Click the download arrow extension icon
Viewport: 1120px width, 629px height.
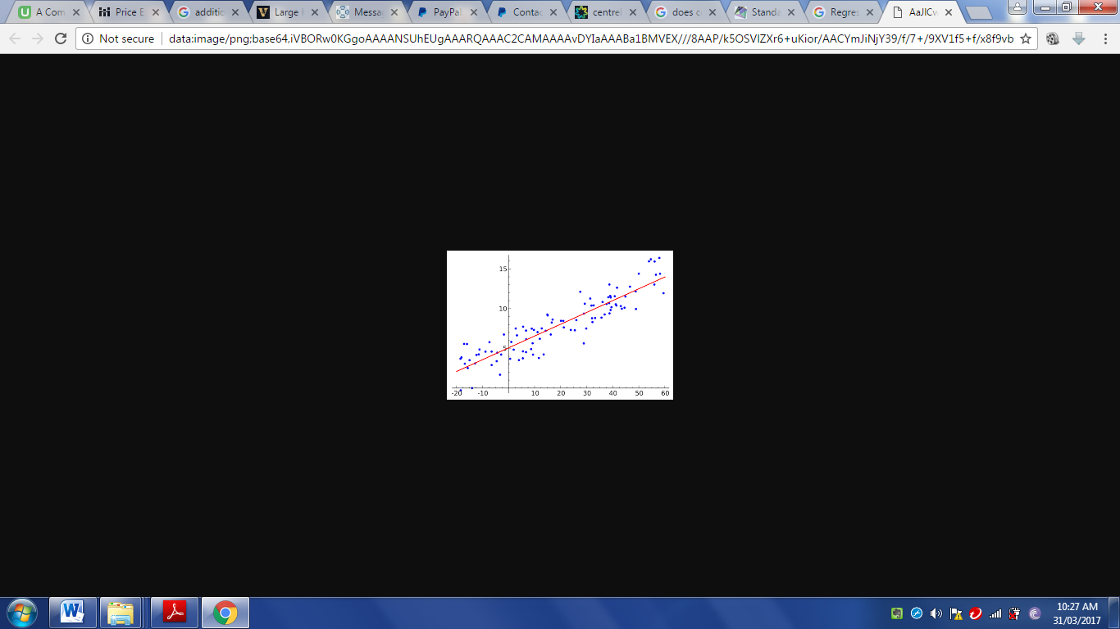tap(1079, 38)
